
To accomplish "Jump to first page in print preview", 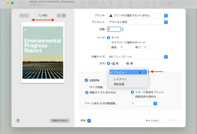I will tap(21, 15).
